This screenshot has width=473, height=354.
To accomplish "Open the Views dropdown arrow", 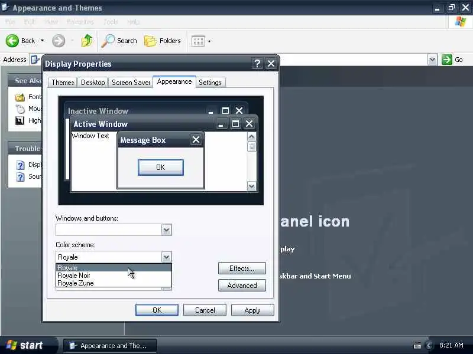I will tap(209, 41).
